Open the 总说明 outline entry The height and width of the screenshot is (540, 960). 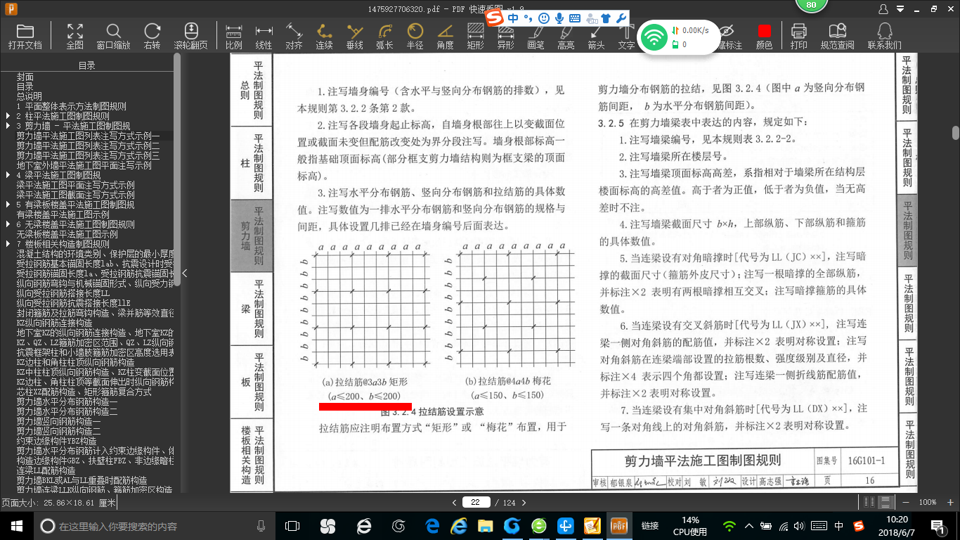(x=30, y=96)
